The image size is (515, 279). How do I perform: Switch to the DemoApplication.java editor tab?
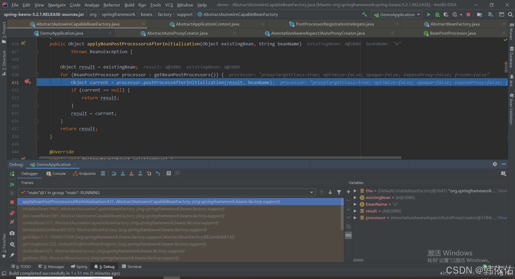[x=61, y=33]
